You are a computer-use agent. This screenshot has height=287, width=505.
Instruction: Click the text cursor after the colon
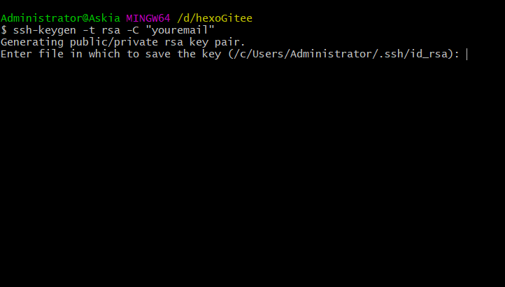(467, 54)
